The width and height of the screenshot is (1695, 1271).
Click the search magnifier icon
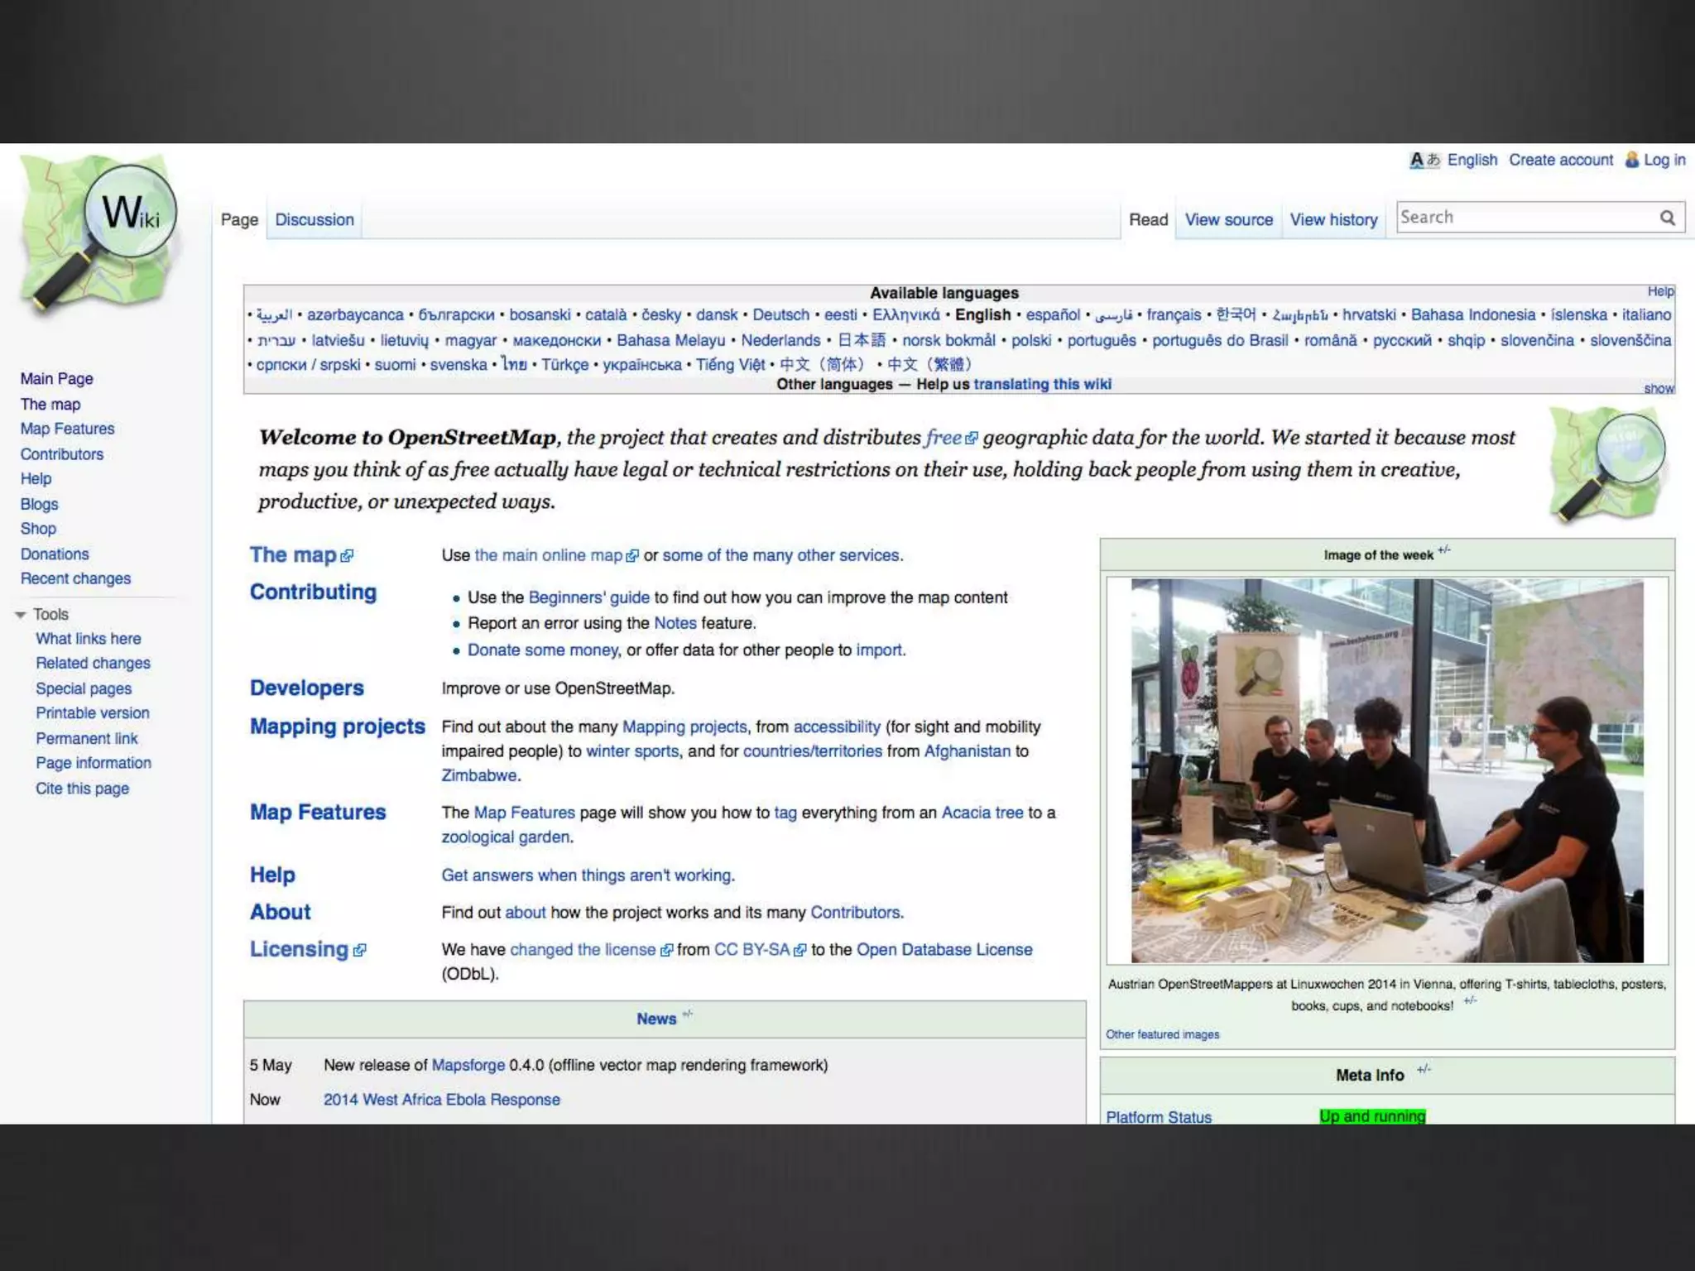coord(1667,218)
